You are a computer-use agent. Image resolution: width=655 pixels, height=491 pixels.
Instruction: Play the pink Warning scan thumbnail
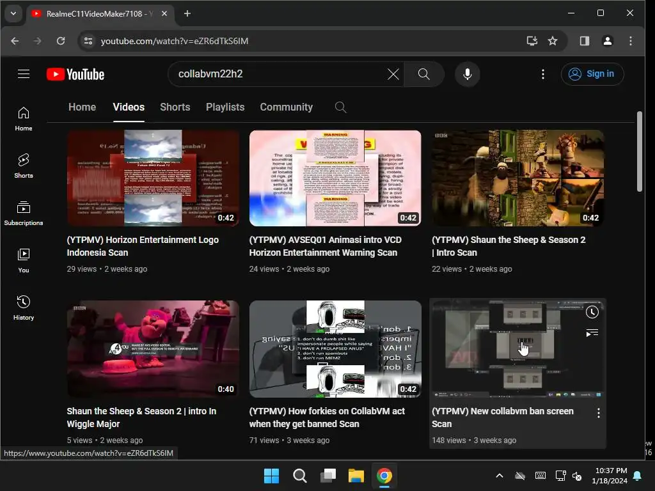(335, 178)
